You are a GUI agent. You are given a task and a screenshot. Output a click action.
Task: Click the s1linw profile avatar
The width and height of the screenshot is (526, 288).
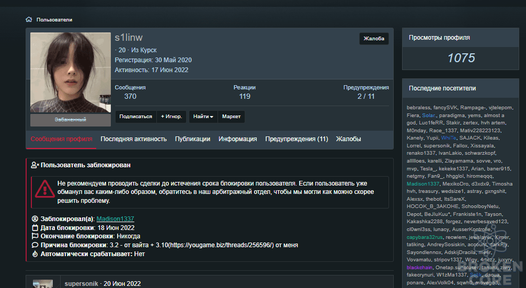pyautogui.click(x=71, y=73)
